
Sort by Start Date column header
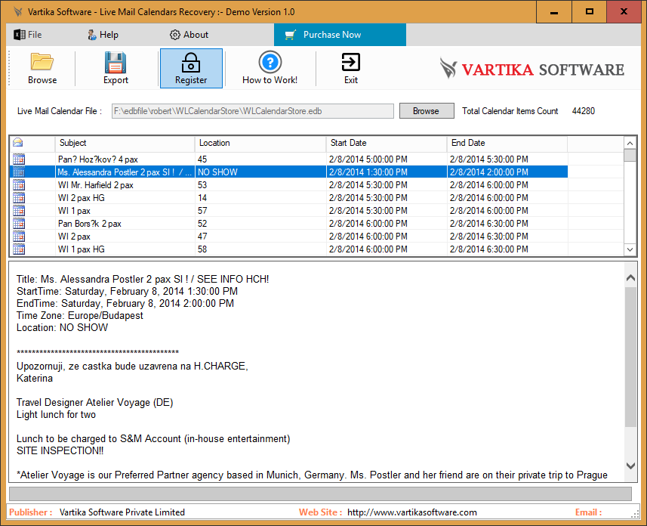click(387, 143)
